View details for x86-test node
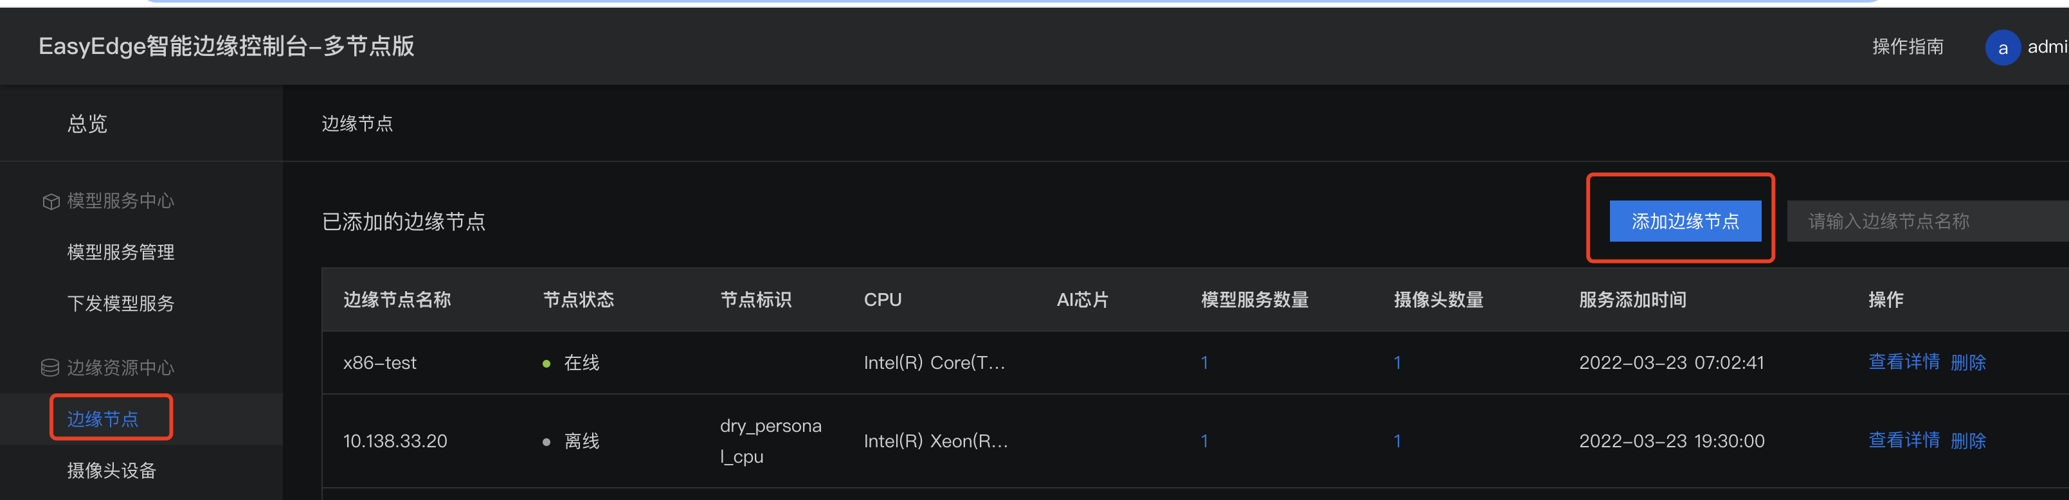2069x500 pixels. pos(1904,362)
